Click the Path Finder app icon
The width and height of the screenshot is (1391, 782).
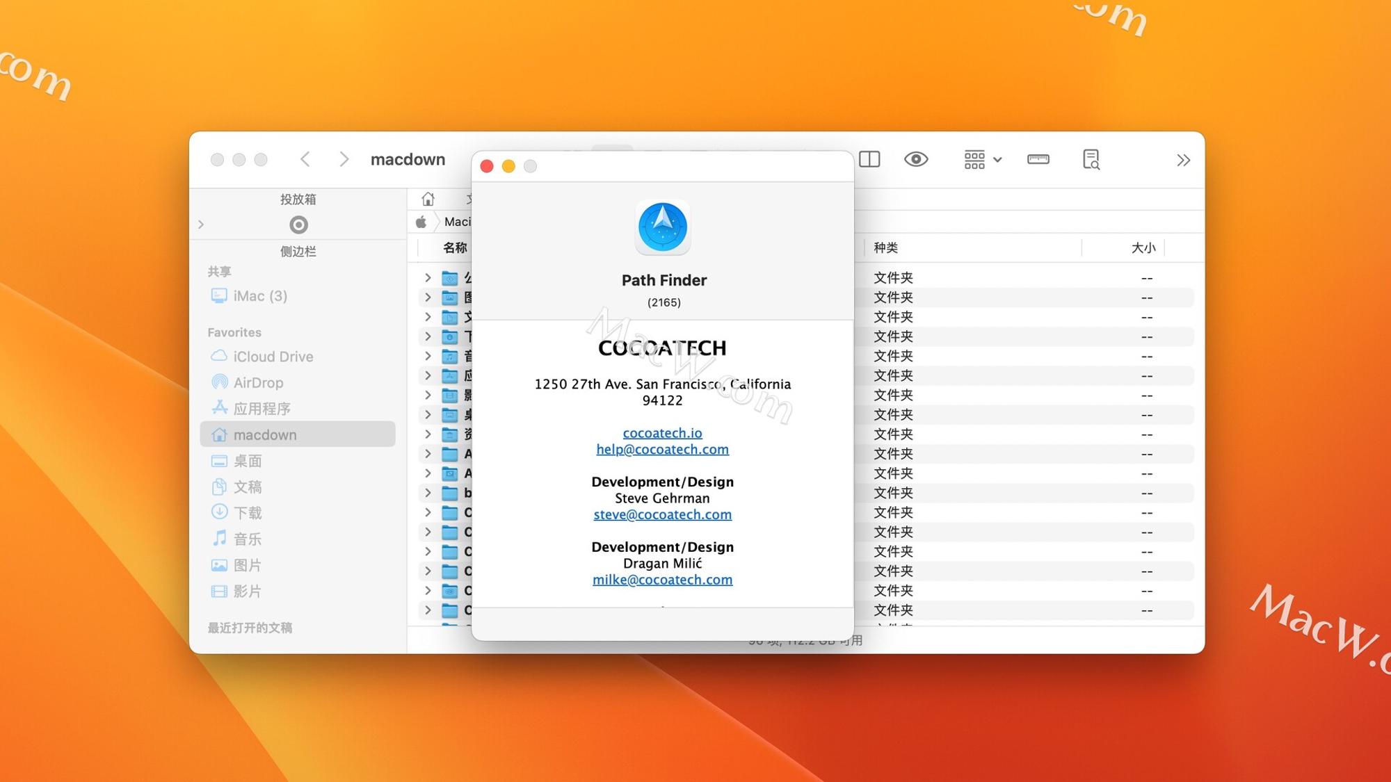pyautogui.click(x=662, y=227)
